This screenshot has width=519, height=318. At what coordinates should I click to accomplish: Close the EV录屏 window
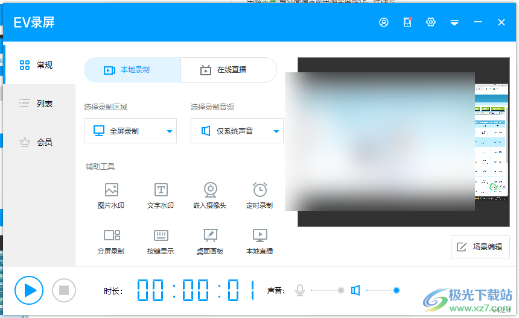click(x=501, y=22)
